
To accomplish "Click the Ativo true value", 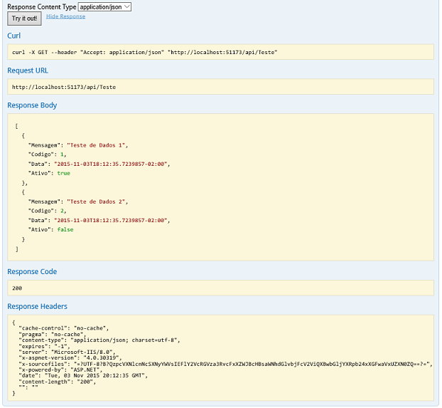I will [63, 173].
